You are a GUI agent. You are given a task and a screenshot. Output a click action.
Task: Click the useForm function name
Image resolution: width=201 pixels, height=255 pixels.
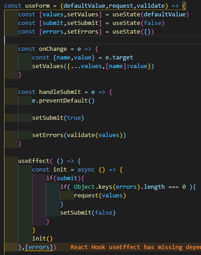(37, 6)
